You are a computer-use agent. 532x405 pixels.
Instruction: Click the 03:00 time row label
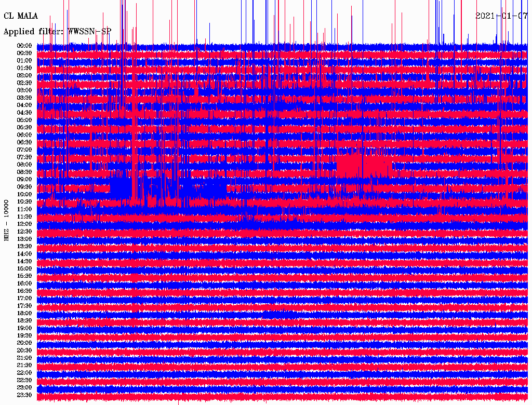click(x=24, y=90)
